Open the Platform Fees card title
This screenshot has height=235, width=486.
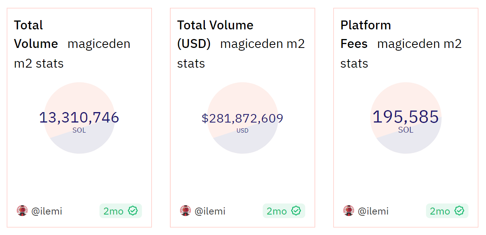[366, 34]
